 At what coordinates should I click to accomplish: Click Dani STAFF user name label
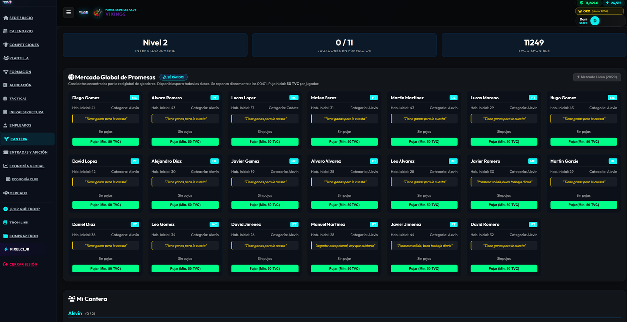pyautogui.click(x=583, y=21)
